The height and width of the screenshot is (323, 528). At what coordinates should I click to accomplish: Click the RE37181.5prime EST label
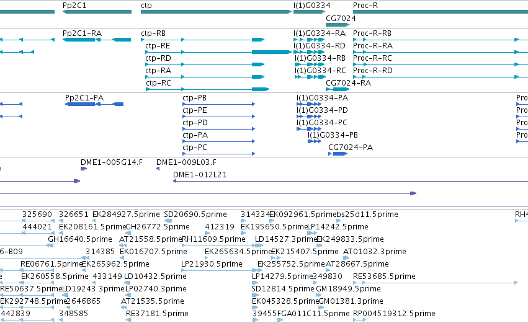click(x=157, y=314)
